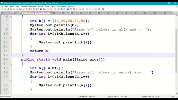
Task: Open the Run menu
Action: (58, 6)
